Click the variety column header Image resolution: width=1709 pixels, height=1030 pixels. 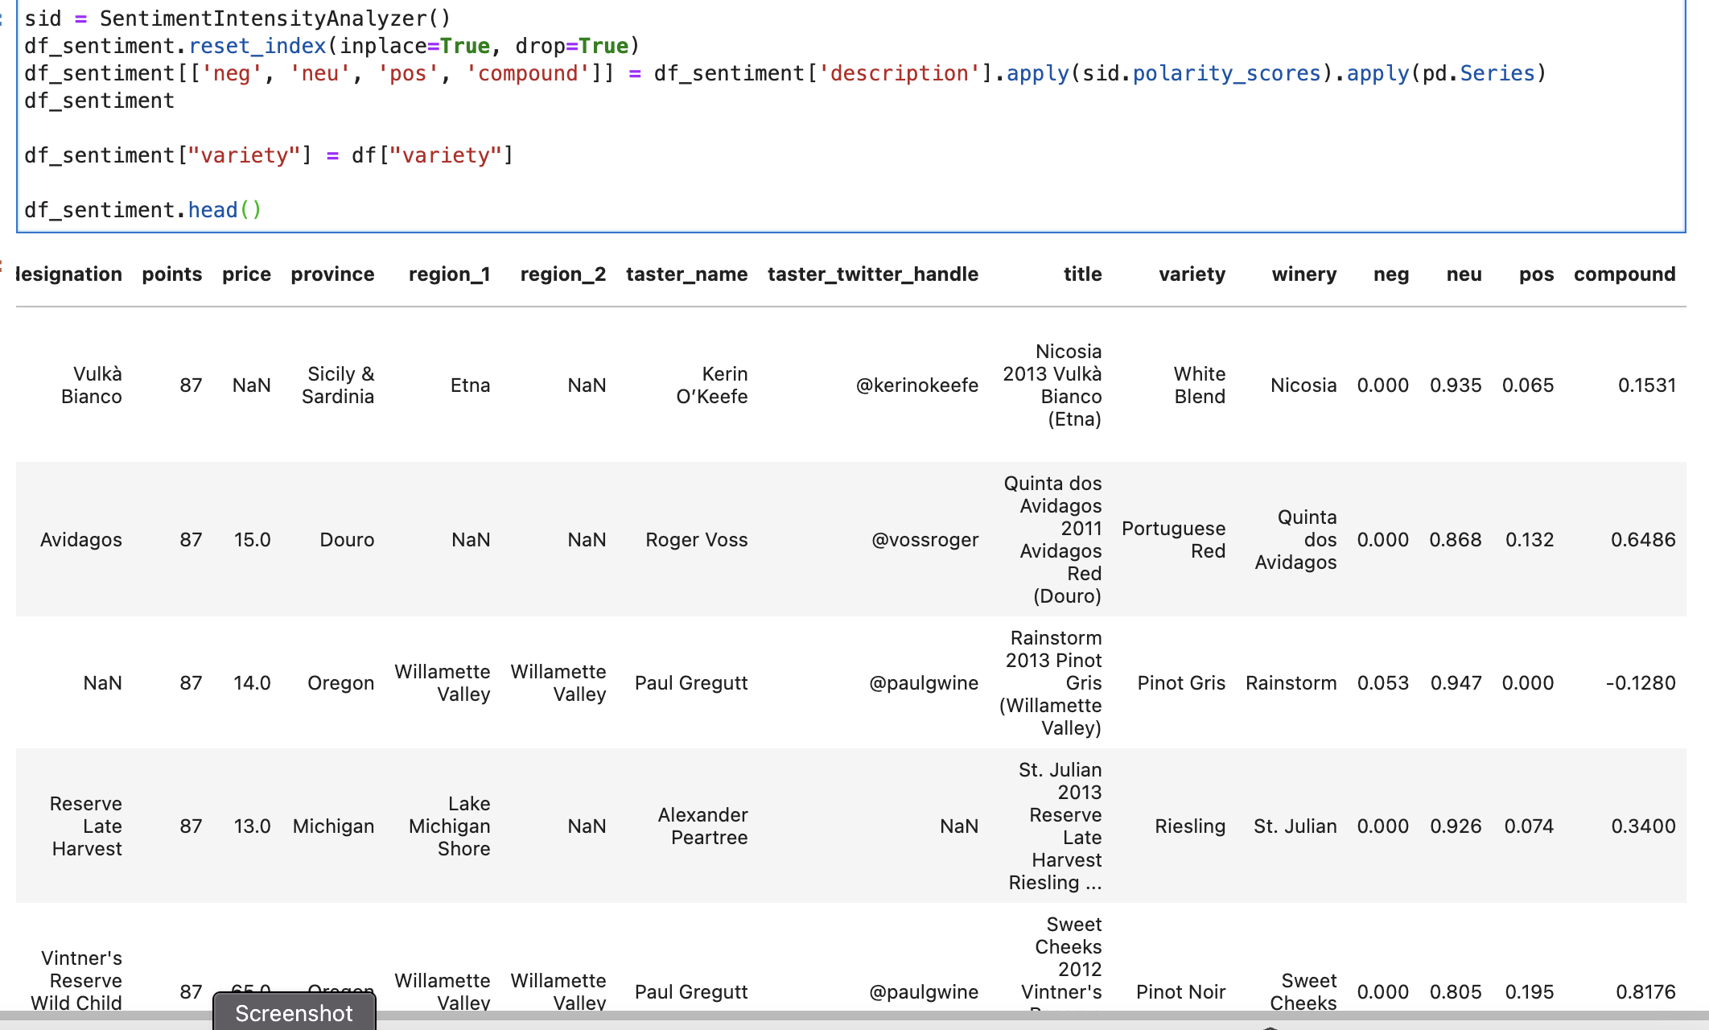pyautogui.click(x=1192, y=274)
